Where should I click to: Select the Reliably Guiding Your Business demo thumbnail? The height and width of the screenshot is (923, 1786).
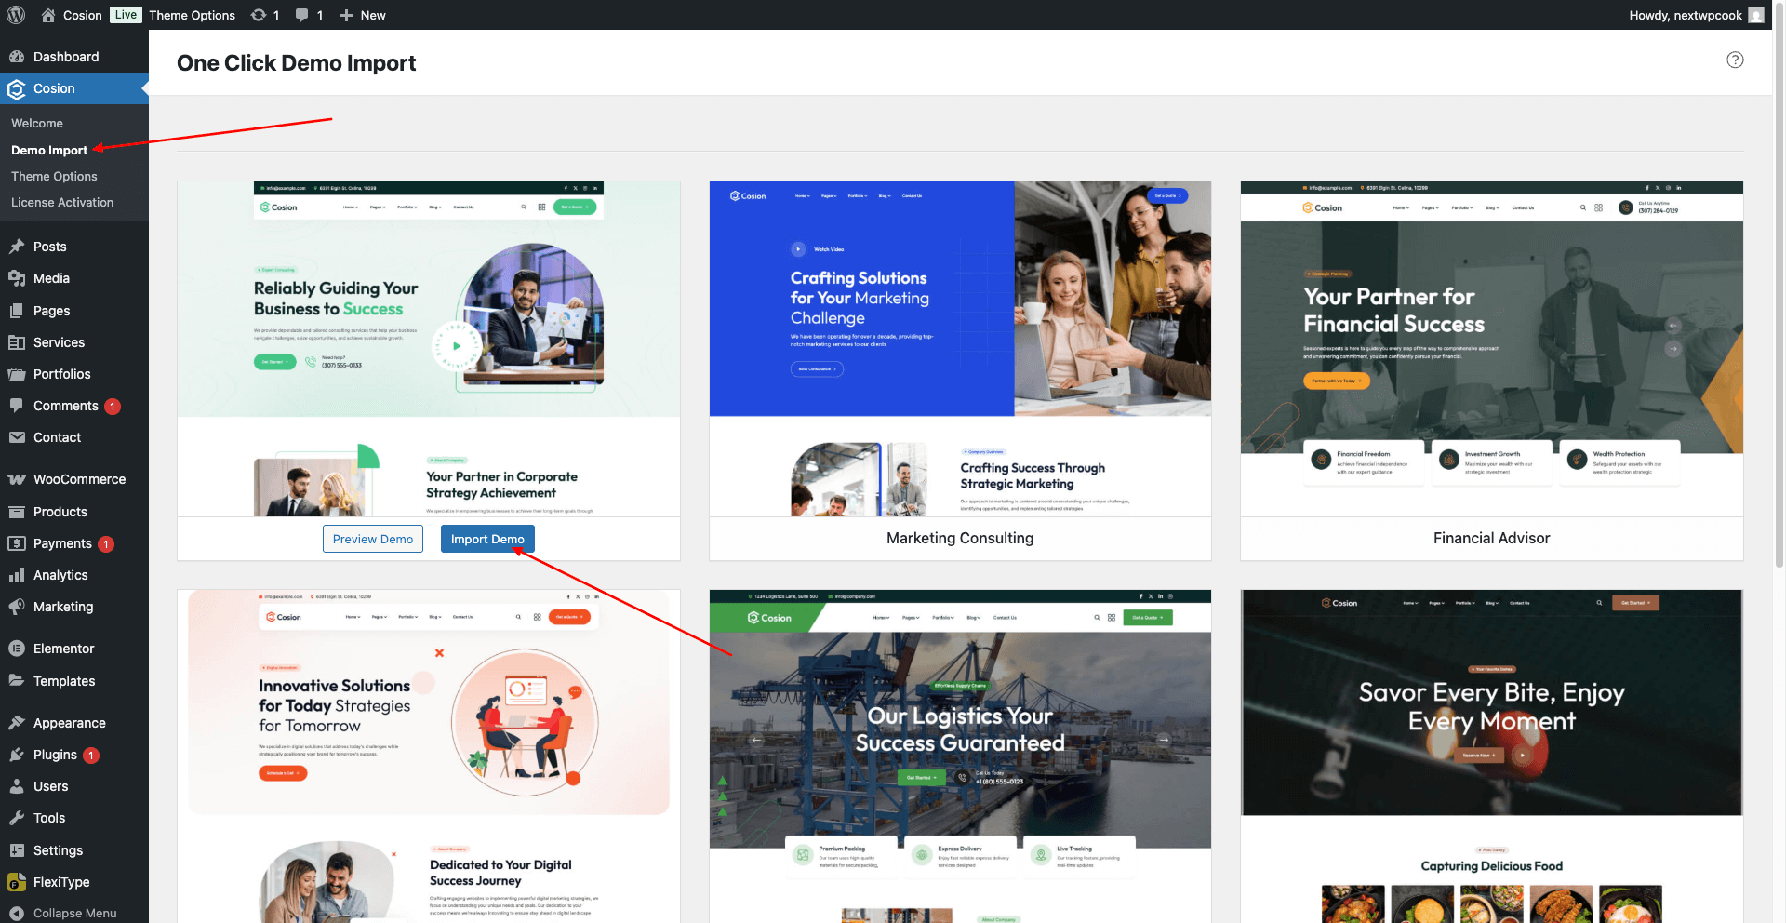pyautogui.click(x=429, y=349)
